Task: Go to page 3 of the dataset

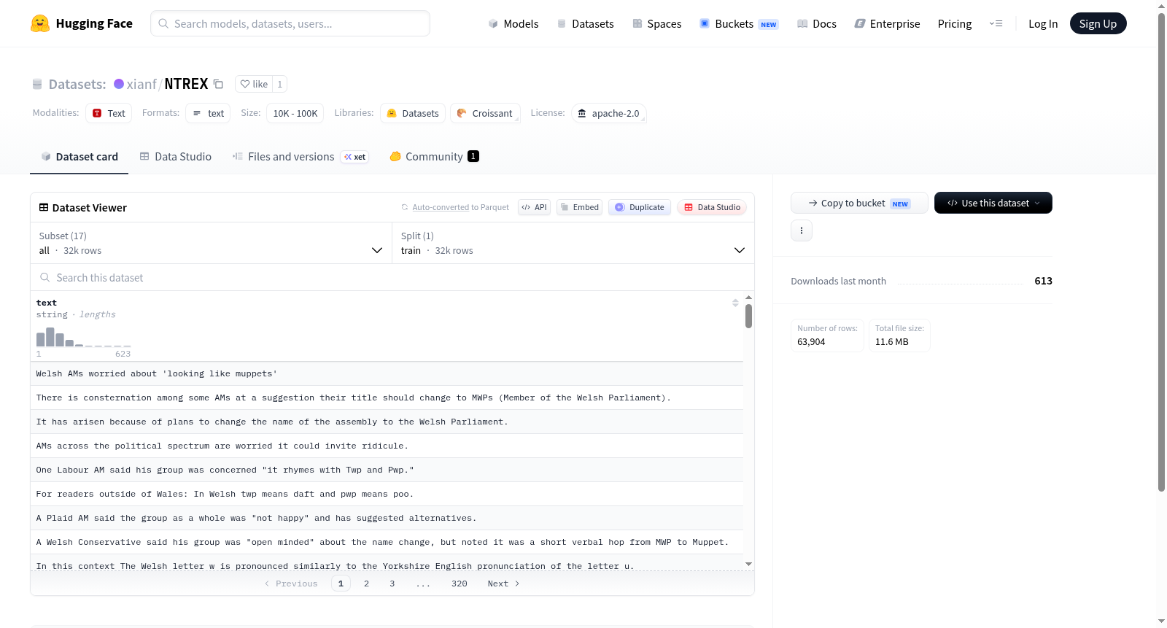Action: point(392,584)
